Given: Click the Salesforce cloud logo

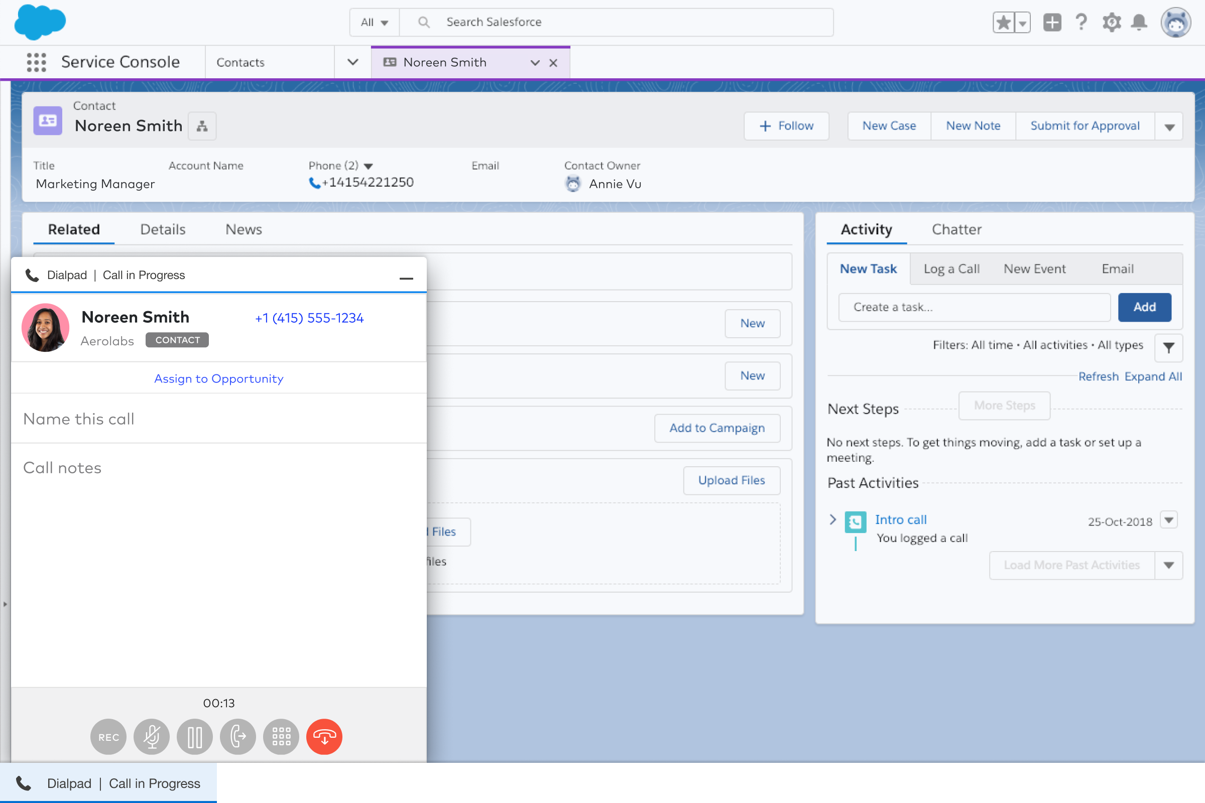Looking at the screenshot, I should [x=40, y=22].
